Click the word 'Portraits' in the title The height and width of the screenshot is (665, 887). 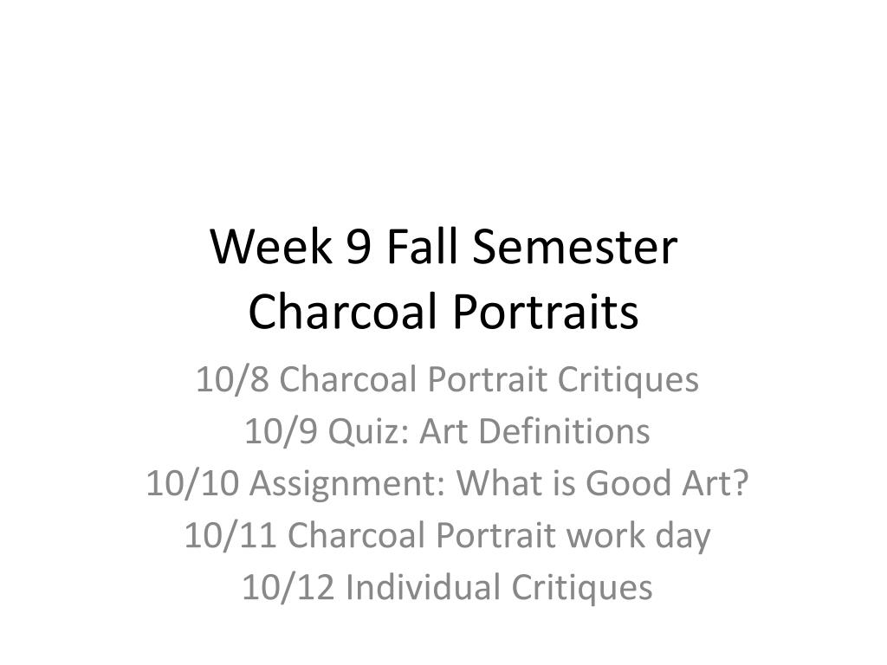pyautogui.click(x=546, y=311)
